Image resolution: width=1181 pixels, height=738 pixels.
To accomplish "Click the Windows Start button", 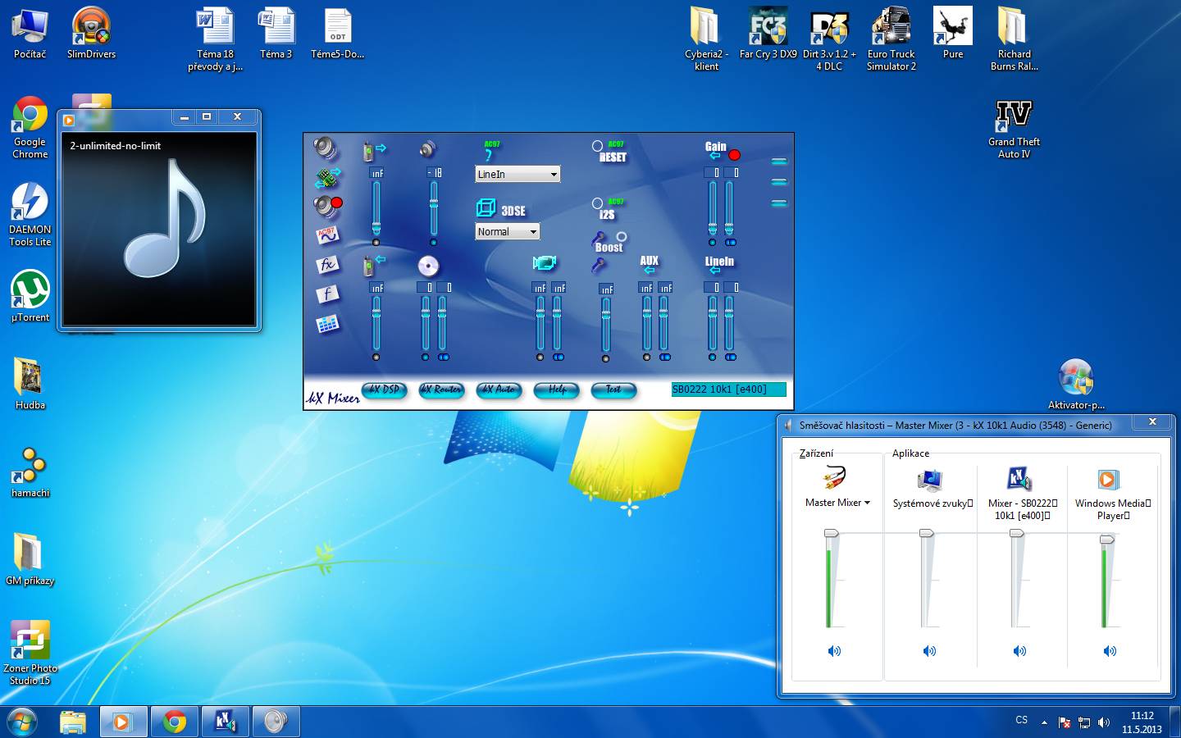I will tap(22, 722).
